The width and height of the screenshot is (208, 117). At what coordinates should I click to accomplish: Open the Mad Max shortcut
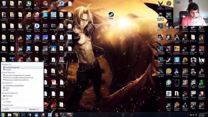coord(201,106)
